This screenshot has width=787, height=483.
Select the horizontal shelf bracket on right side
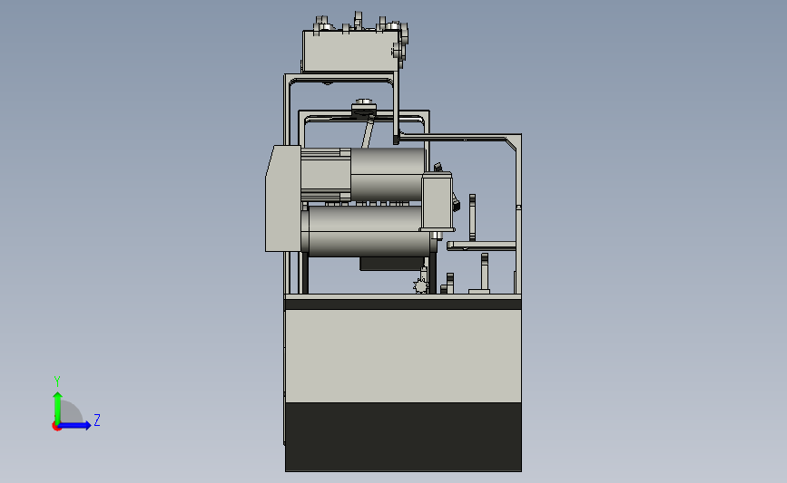click(x=481, y=246)
